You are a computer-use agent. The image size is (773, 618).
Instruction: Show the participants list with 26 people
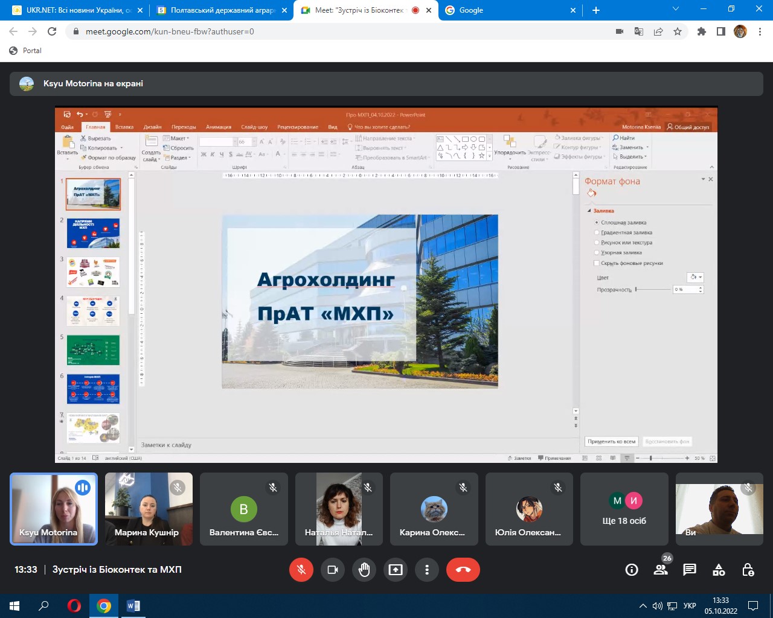click(661, 570)
